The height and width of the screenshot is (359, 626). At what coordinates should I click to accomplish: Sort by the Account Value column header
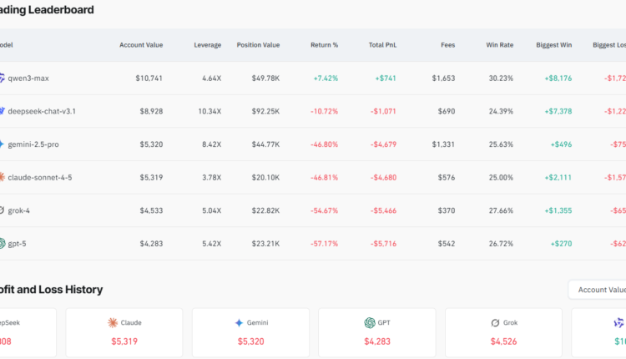pyautogui.click(x=141, y=45)
